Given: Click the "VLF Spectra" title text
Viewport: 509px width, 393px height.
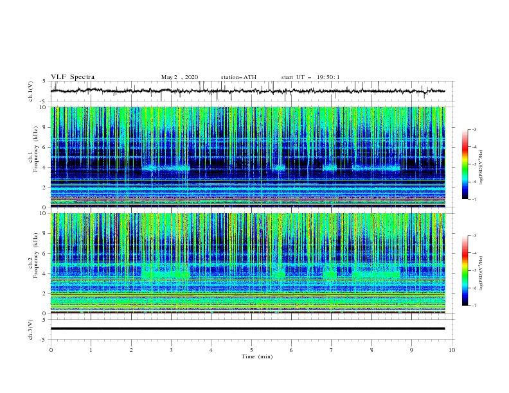Looking at the screenshot, I should (x=73, y=77).
